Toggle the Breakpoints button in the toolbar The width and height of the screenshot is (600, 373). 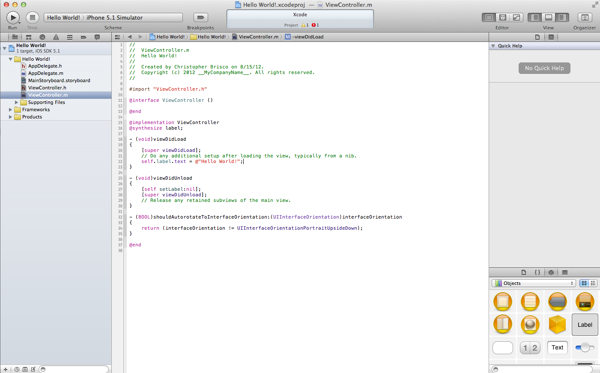click(x=200, y=18)
